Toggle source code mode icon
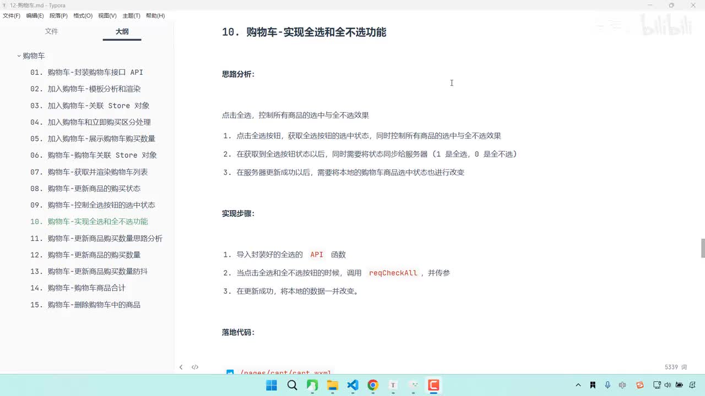This screenshot has height=396, width=705. [x=195, y=367]
